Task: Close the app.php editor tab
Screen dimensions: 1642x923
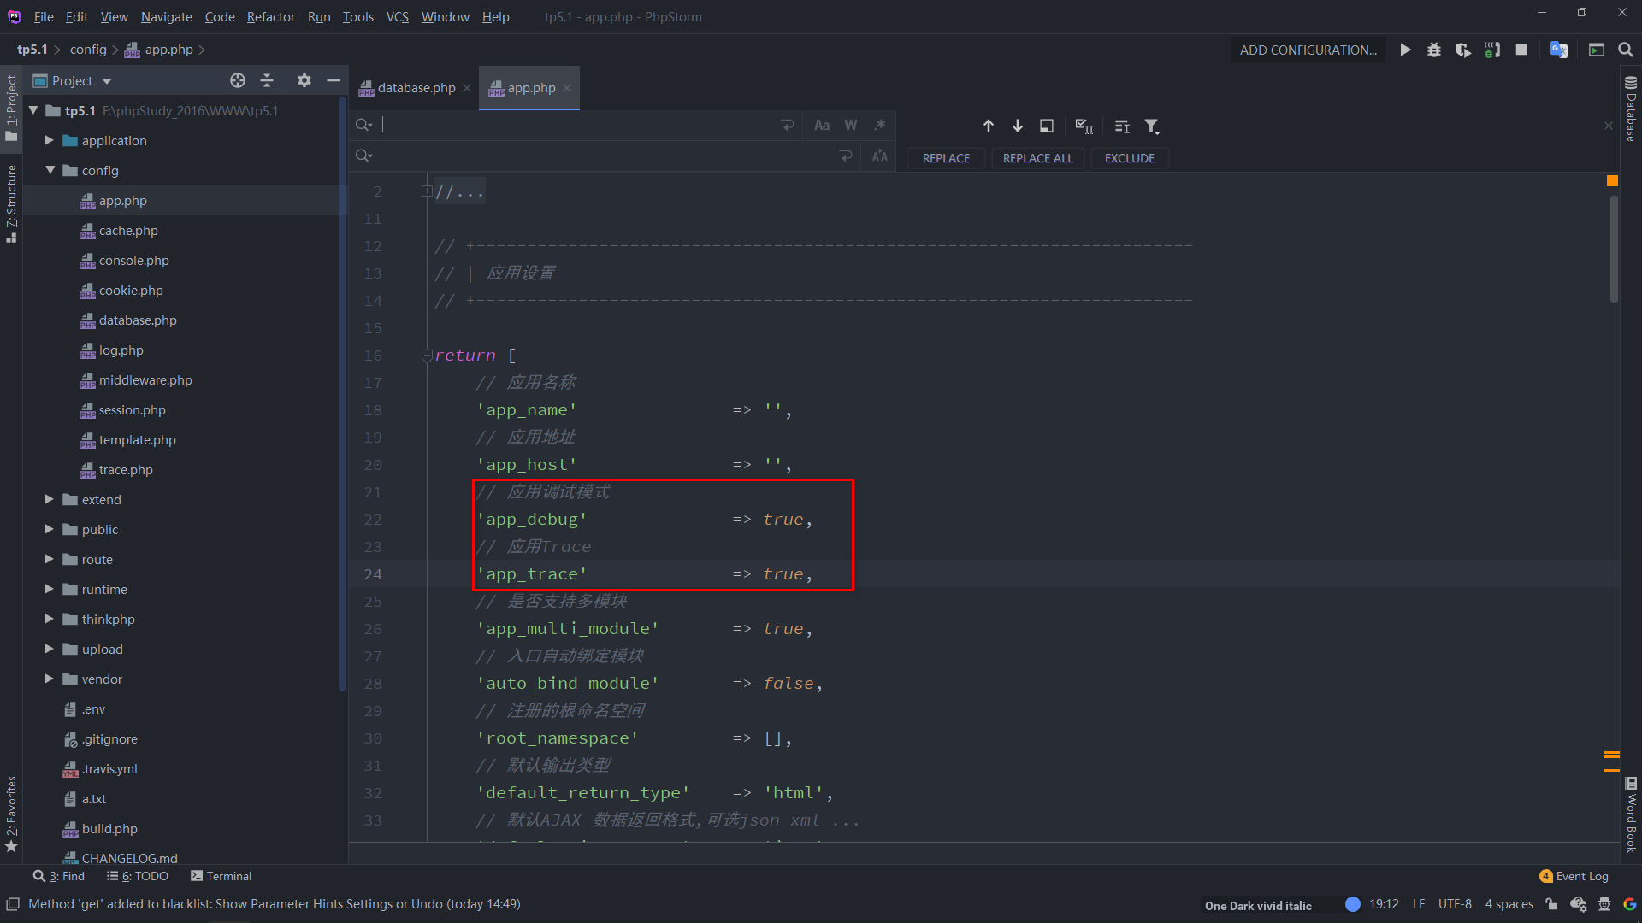Action: [567, 88]
